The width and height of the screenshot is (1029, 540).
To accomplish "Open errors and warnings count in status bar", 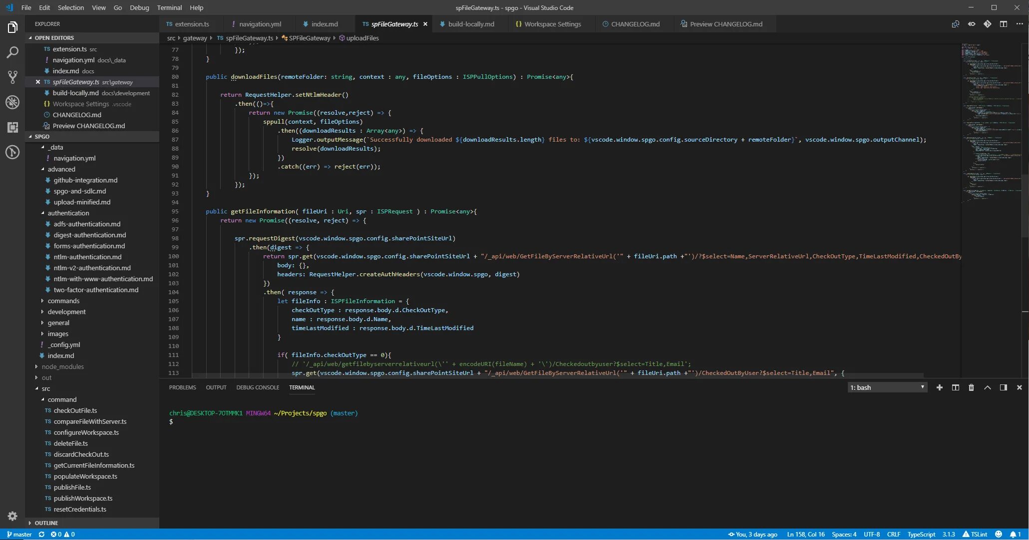I will coord(63,535).
